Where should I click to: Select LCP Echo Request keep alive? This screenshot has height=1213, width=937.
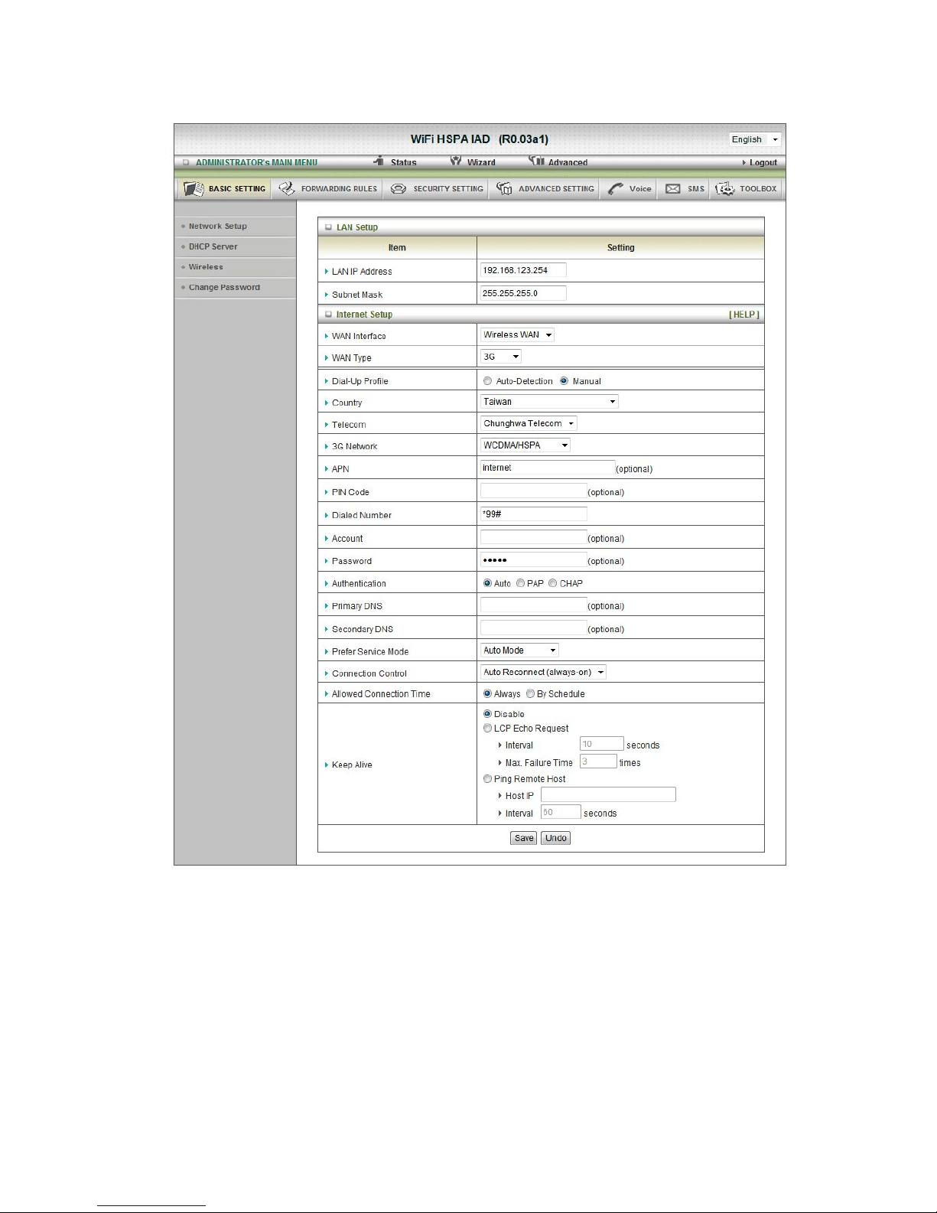pyautogui.click(x=487, y=729)
